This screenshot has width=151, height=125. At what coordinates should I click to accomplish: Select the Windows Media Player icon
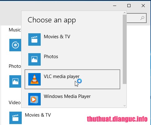pyautogui.click(x=34, y=99)
